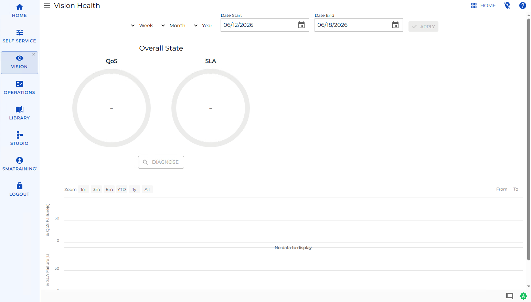
Task: Select the Vision eye icon
Action: (x=20, y=58)
